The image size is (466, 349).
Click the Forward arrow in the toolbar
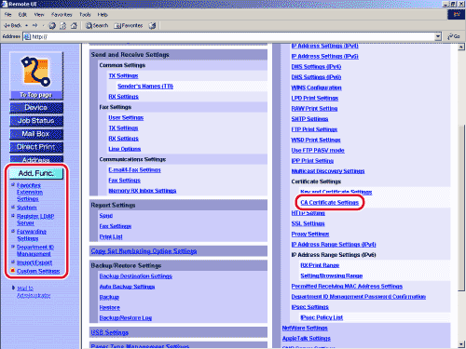point(34,25)
